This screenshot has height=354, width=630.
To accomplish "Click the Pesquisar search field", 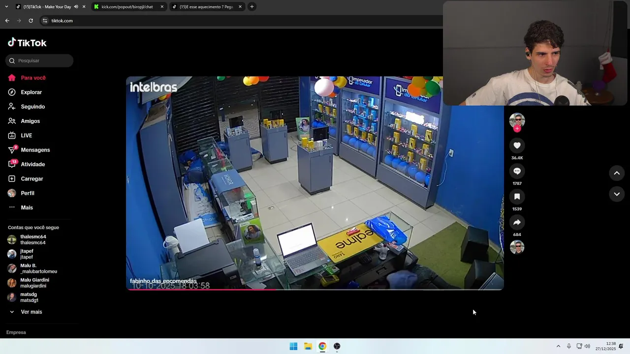I will coord(39,60).
